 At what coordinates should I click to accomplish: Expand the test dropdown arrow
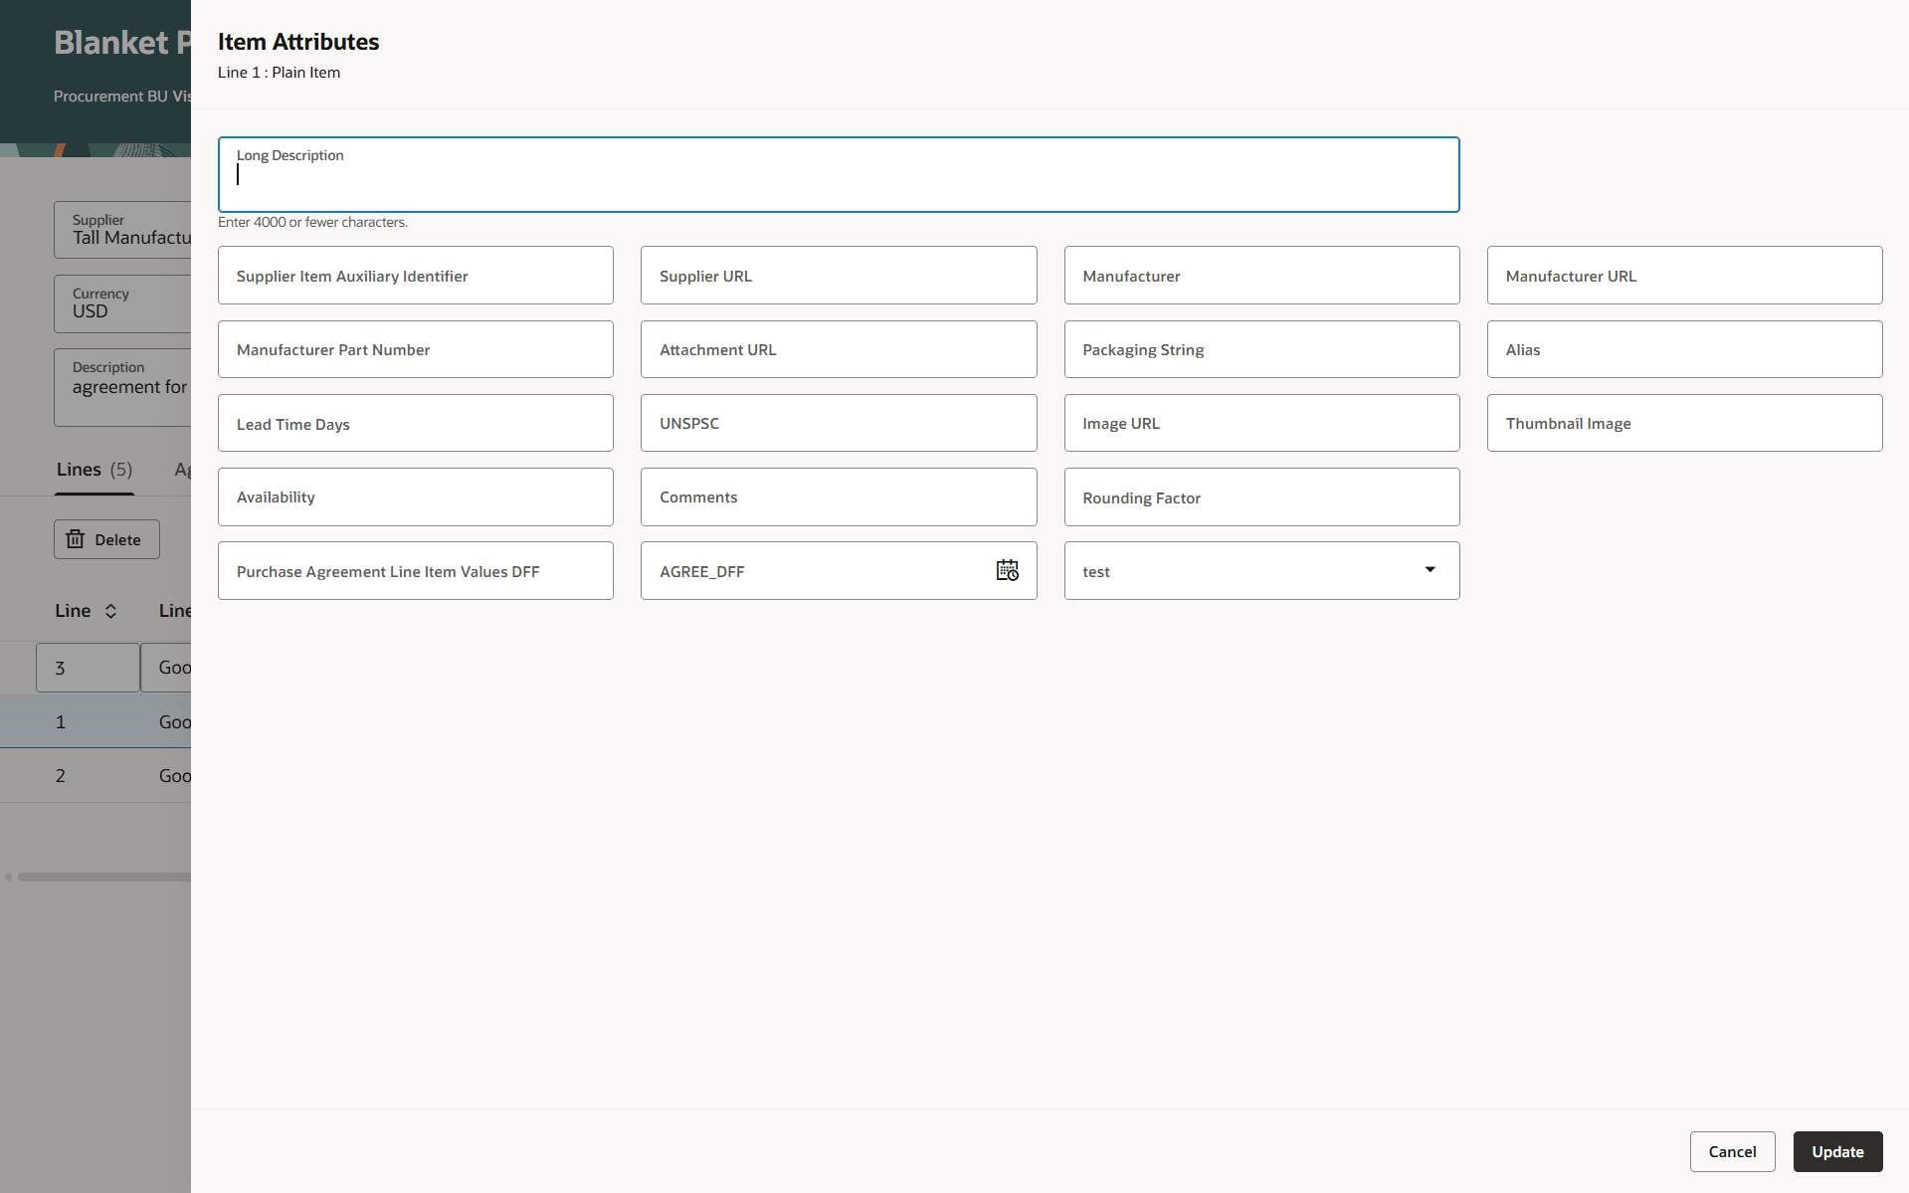(x=1430, y=570)
